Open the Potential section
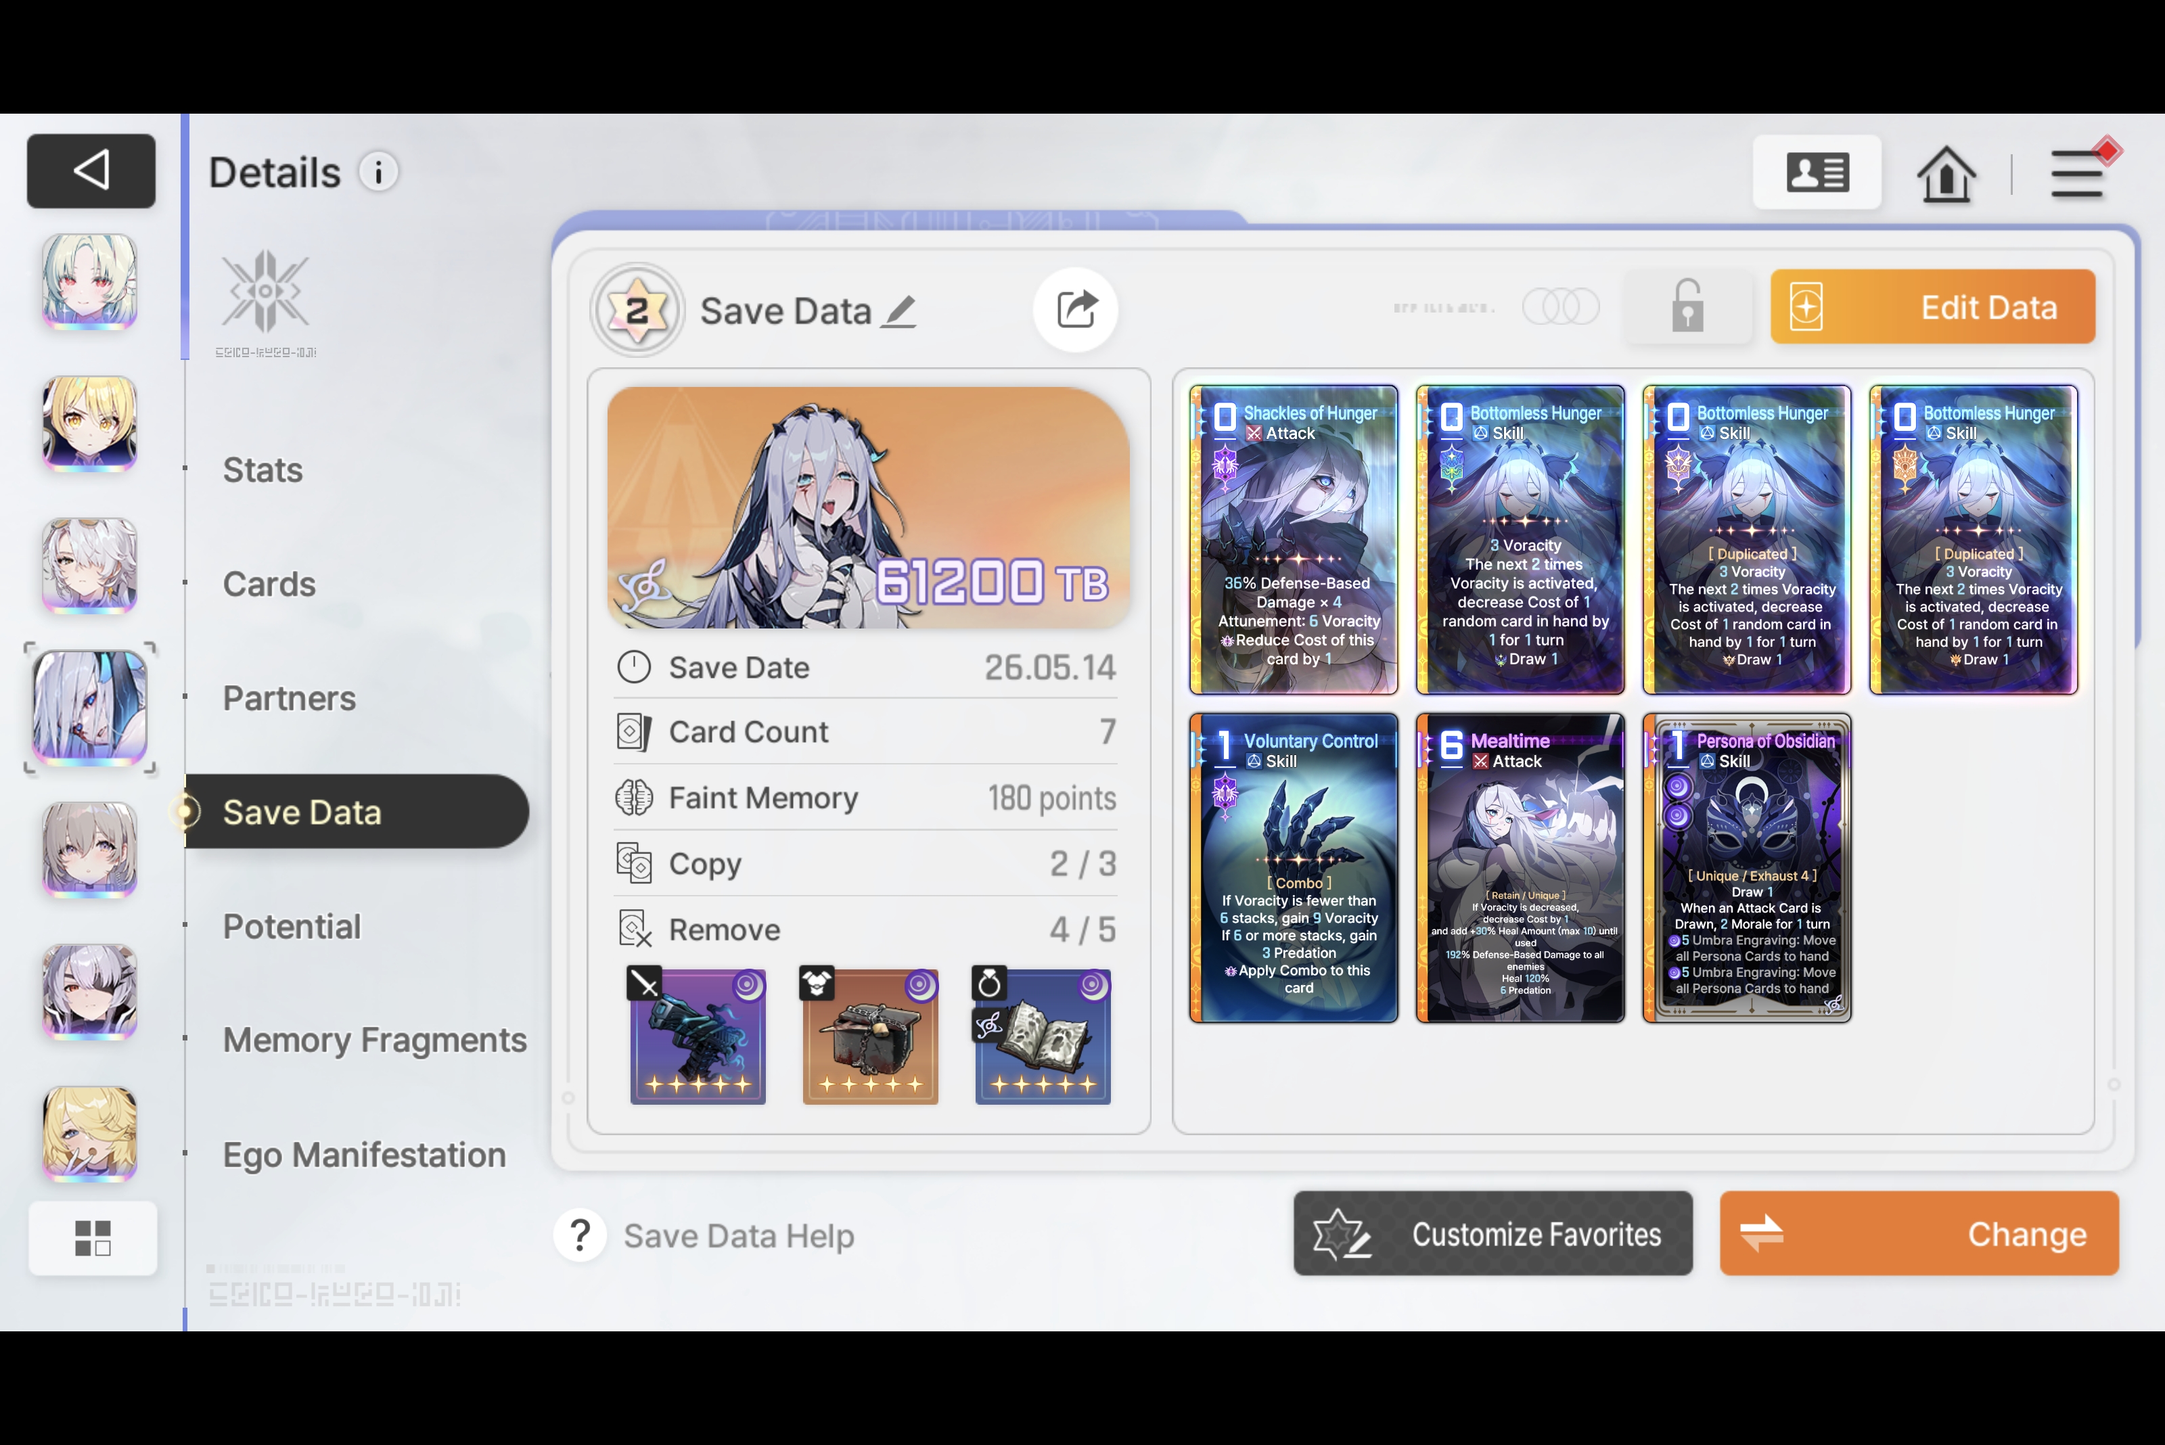The width and height of the screenshot is (2165, 1445). [291, 926]
